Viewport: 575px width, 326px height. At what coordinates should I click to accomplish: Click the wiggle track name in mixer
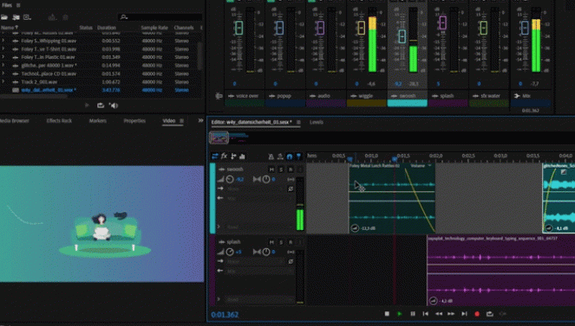365,96
